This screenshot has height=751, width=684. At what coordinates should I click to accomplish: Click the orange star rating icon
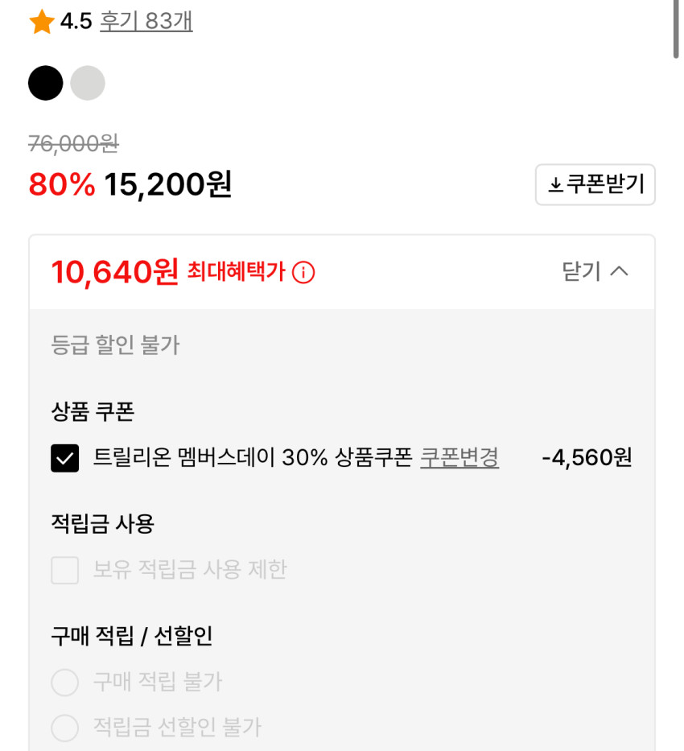click(x=41, y=22)
